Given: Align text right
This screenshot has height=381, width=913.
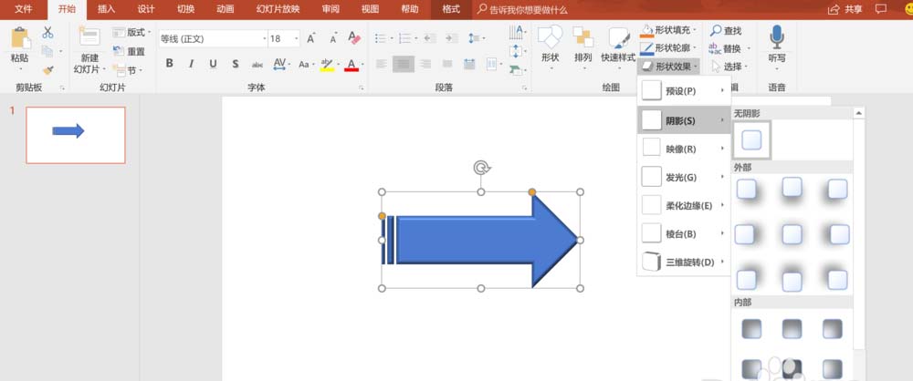Looking at the screenshot, I should [425, 64].
